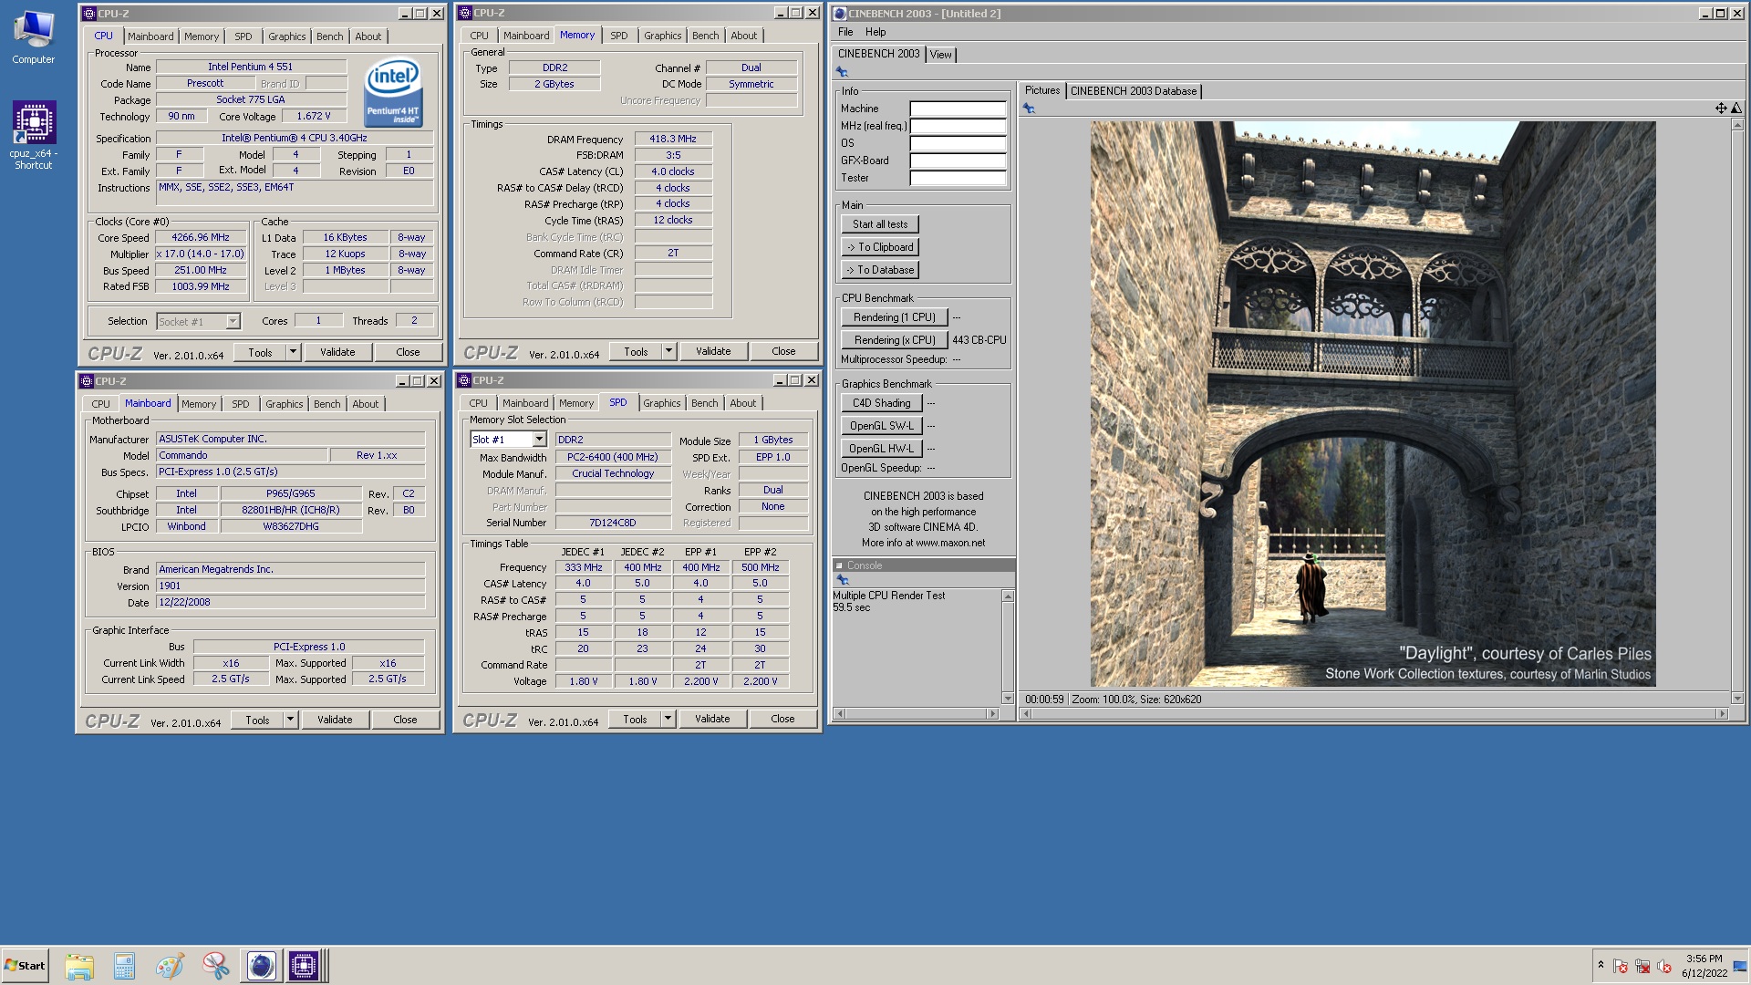Start the OpenGL SW-L benchmark
This screenshot has width=1751, height=985.
coord(882,426)
